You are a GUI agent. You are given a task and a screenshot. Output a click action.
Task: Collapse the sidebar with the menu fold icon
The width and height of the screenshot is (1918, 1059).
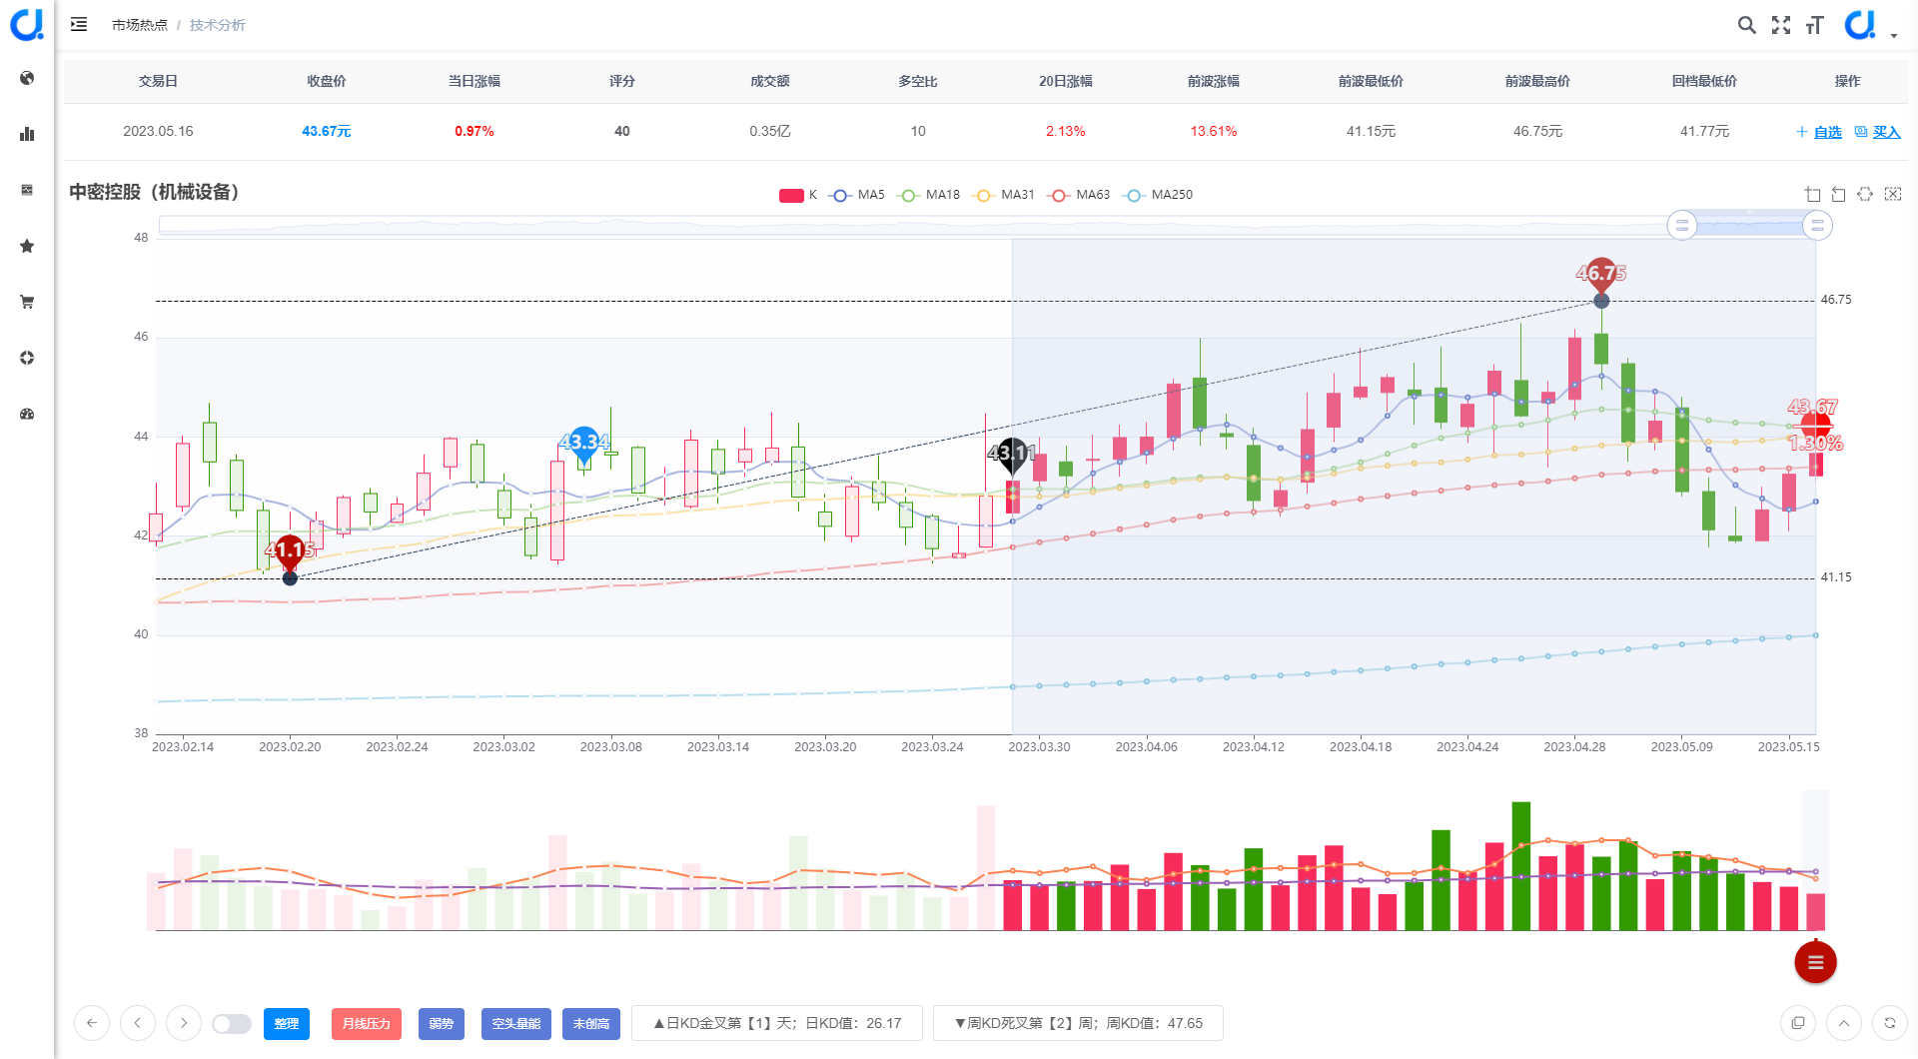tap(79, 24)
